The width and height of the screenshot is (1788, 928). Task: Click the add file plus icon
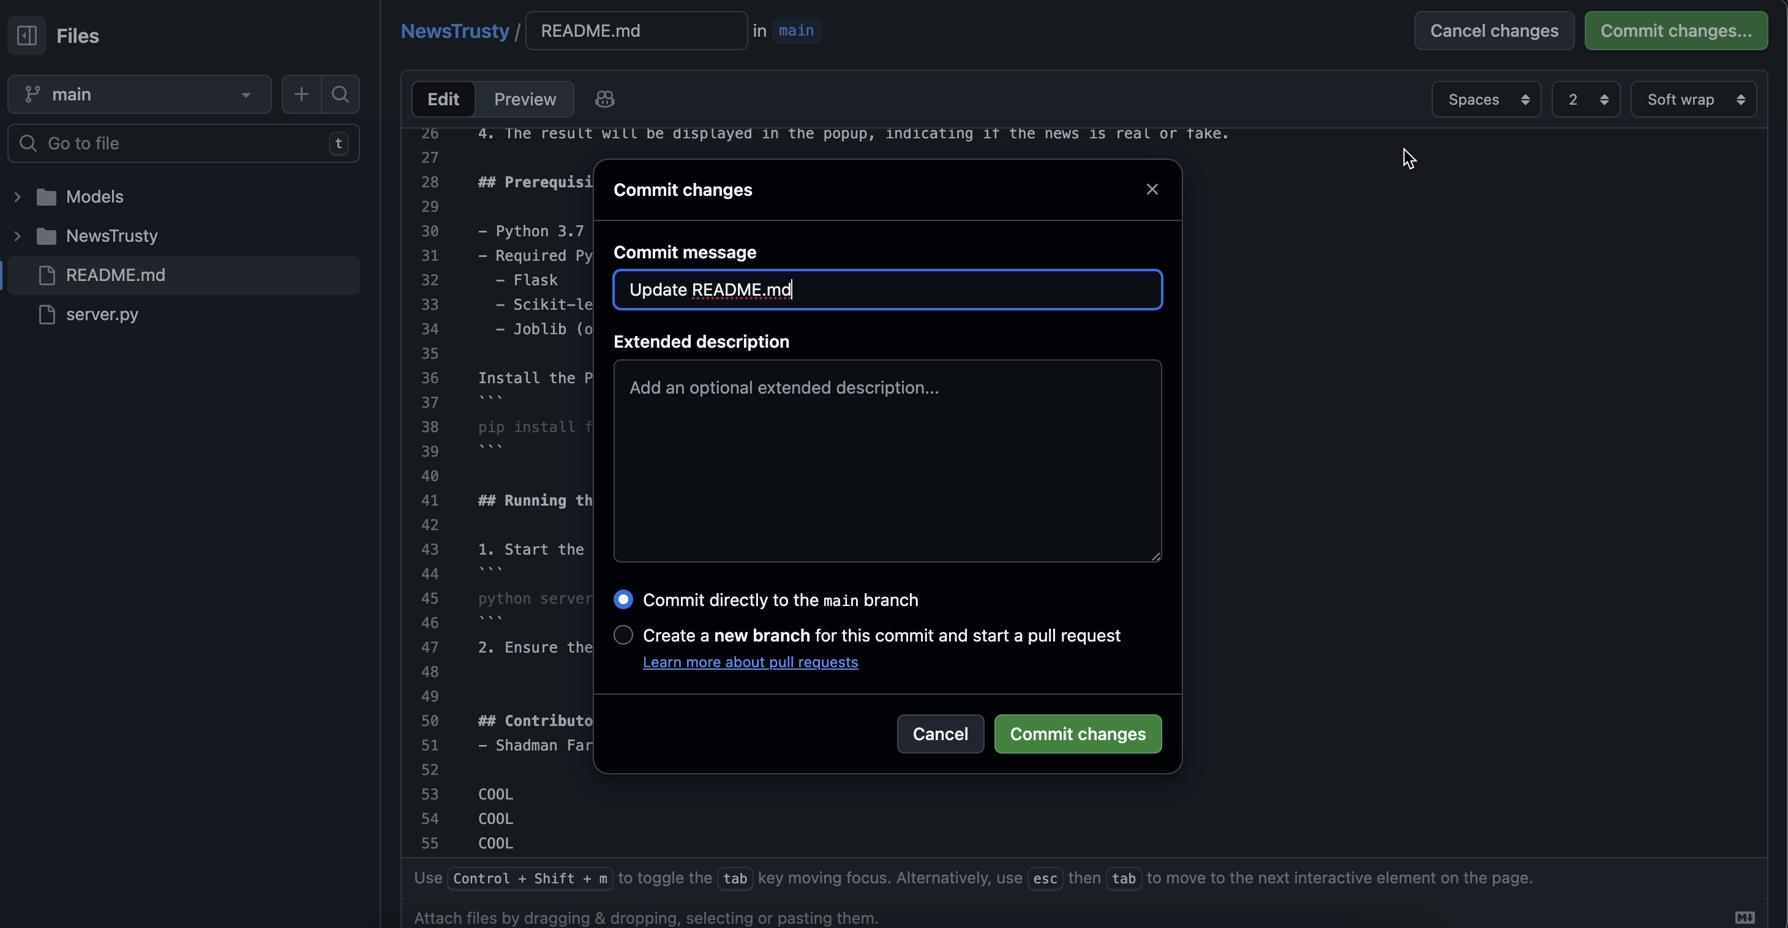(301, 94)
